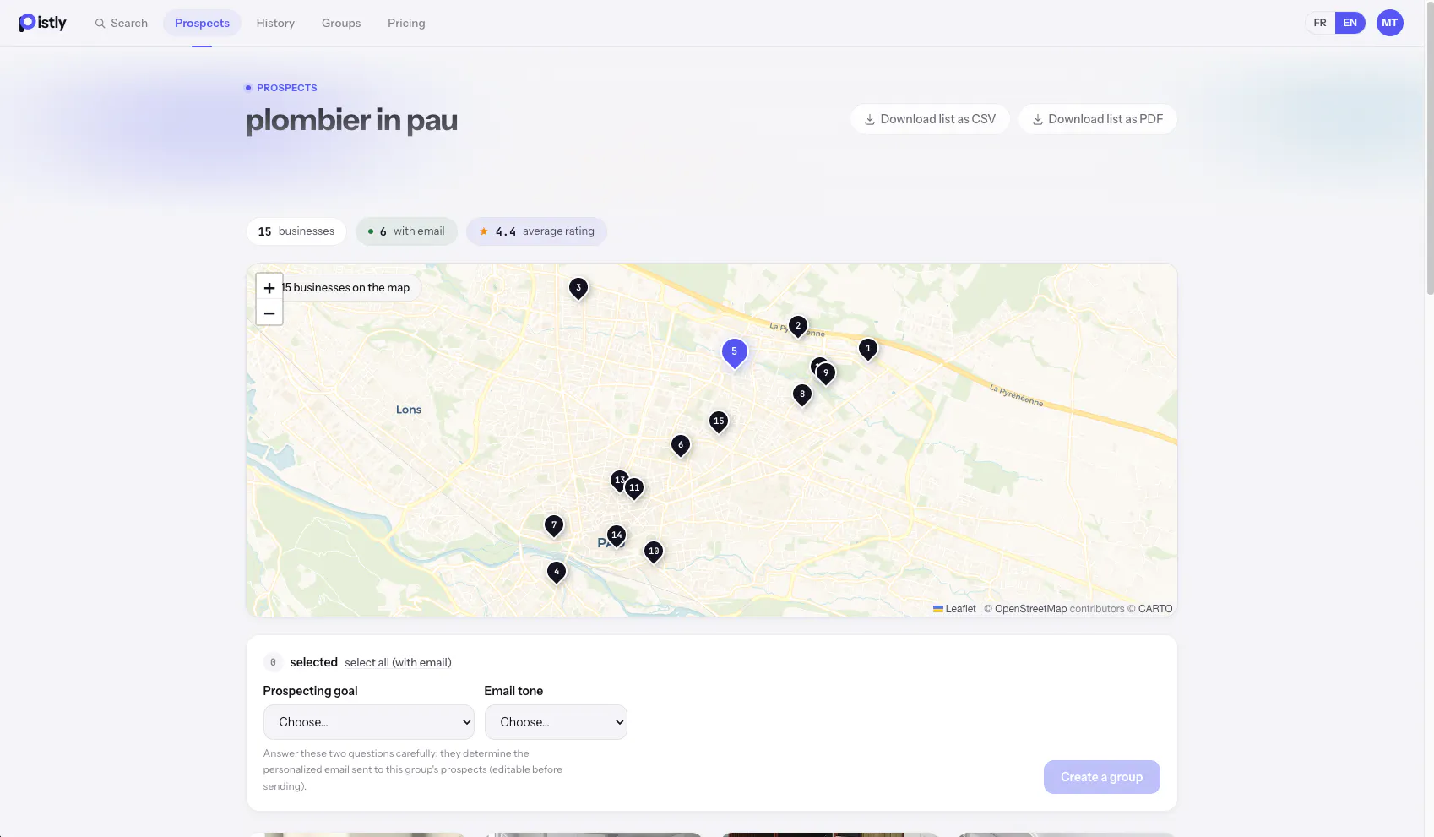The height and width of the screenshot is (837, 1434).
Task: Select map marker number 11
Action: coord(634,489)
